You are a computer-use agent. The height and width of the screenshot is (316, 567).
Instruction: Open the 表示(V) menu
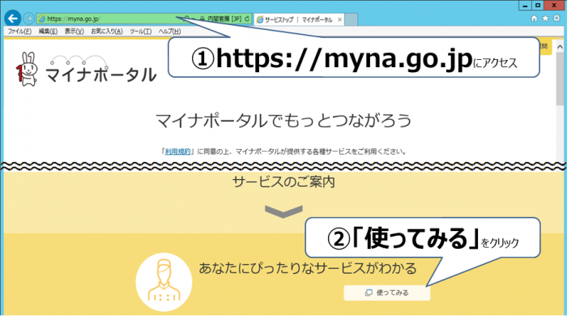[75, 32]
